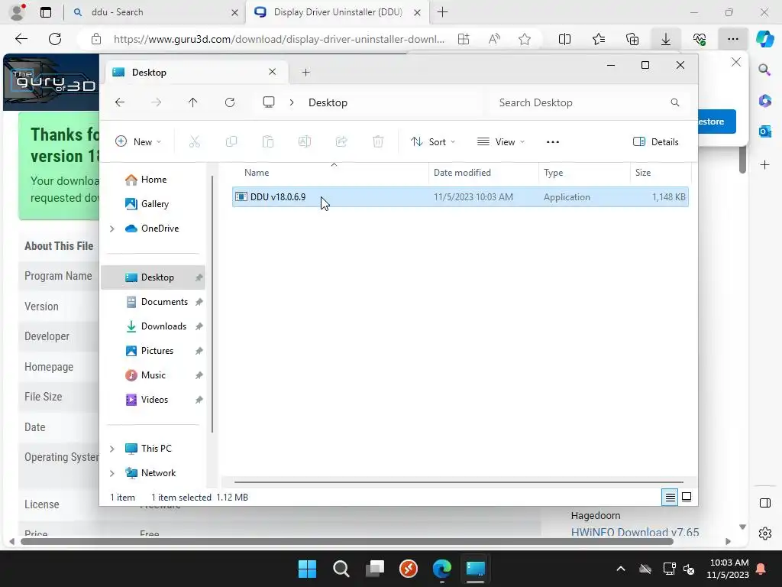This screenshot has width=782, height=587.
Task: Open Task View on taskbar
Action: 375,569
